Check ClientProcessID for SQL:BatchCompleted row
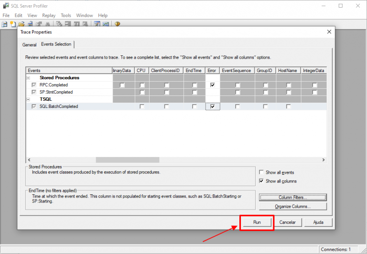 click(166, 106)
